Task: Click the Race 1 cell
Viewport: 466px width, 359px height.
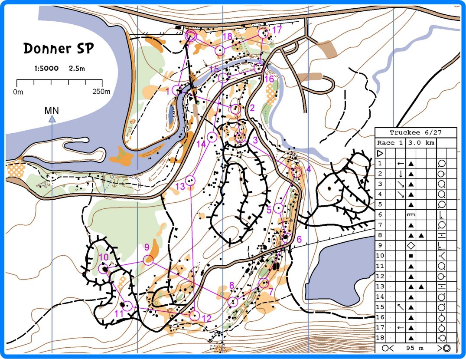Action: click(389, 143)
